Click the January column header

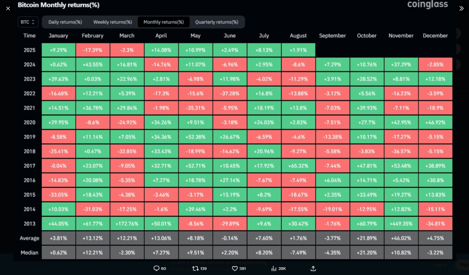58,36
